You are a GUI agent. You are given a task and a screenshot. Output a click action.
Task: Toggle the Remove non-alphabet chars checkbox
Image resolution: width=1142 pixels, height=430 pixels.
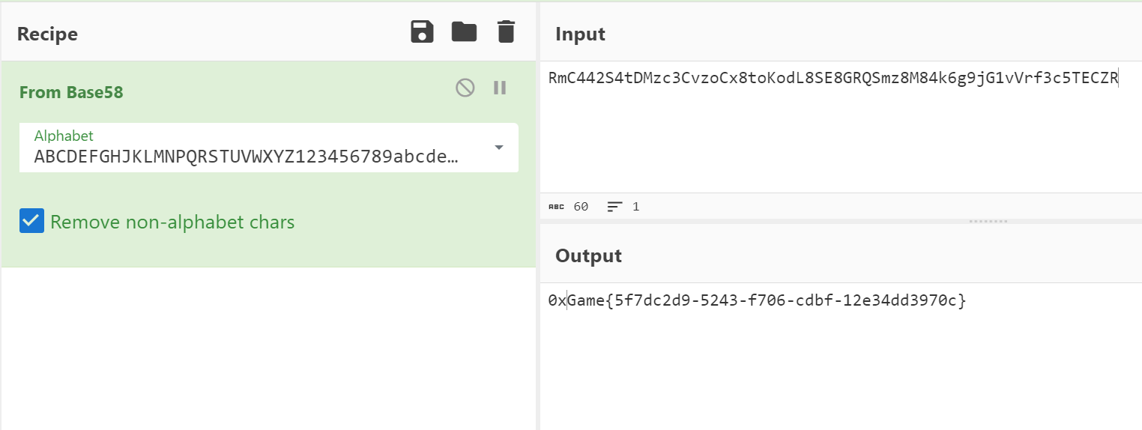[31, 221]
